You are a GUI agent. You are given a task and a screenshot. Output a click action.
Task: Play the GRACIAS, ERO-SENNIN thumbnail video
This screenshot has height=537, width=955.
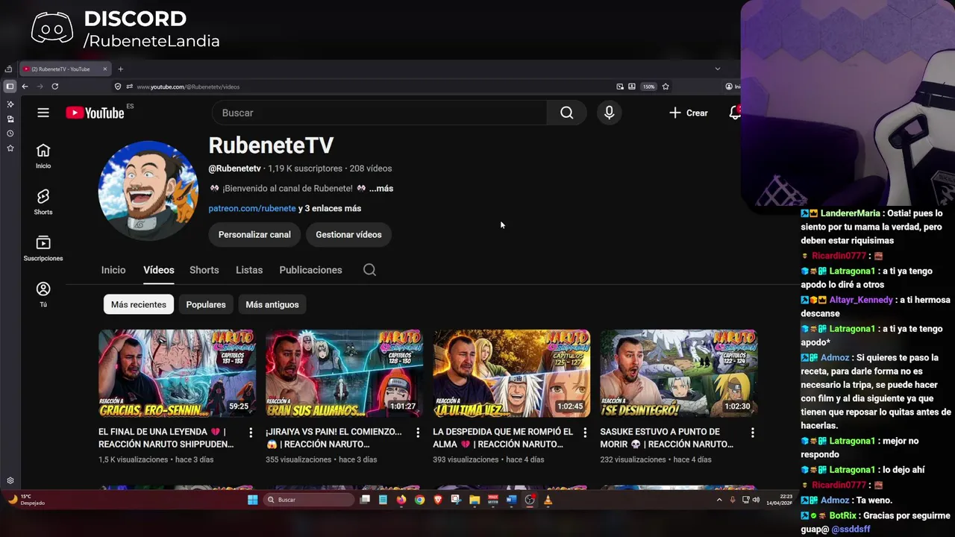point(177,374)
